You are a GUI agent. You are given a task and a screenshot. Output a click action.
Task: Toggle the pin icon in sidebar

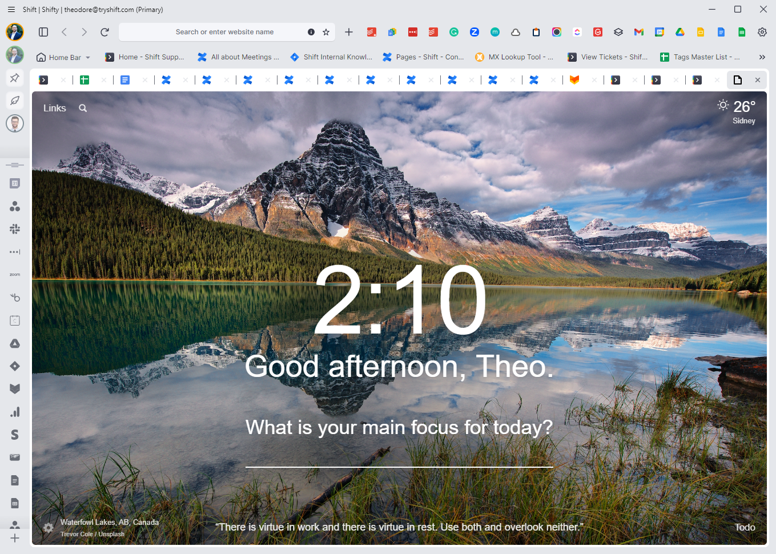click(15, 78)
